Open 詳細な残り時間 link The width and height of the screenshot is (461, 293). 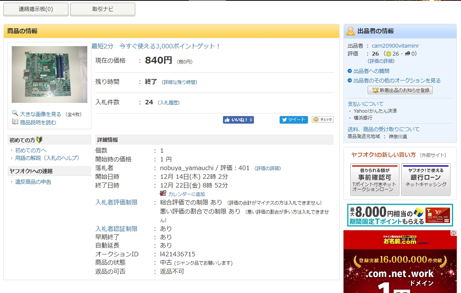coord(179,82)
